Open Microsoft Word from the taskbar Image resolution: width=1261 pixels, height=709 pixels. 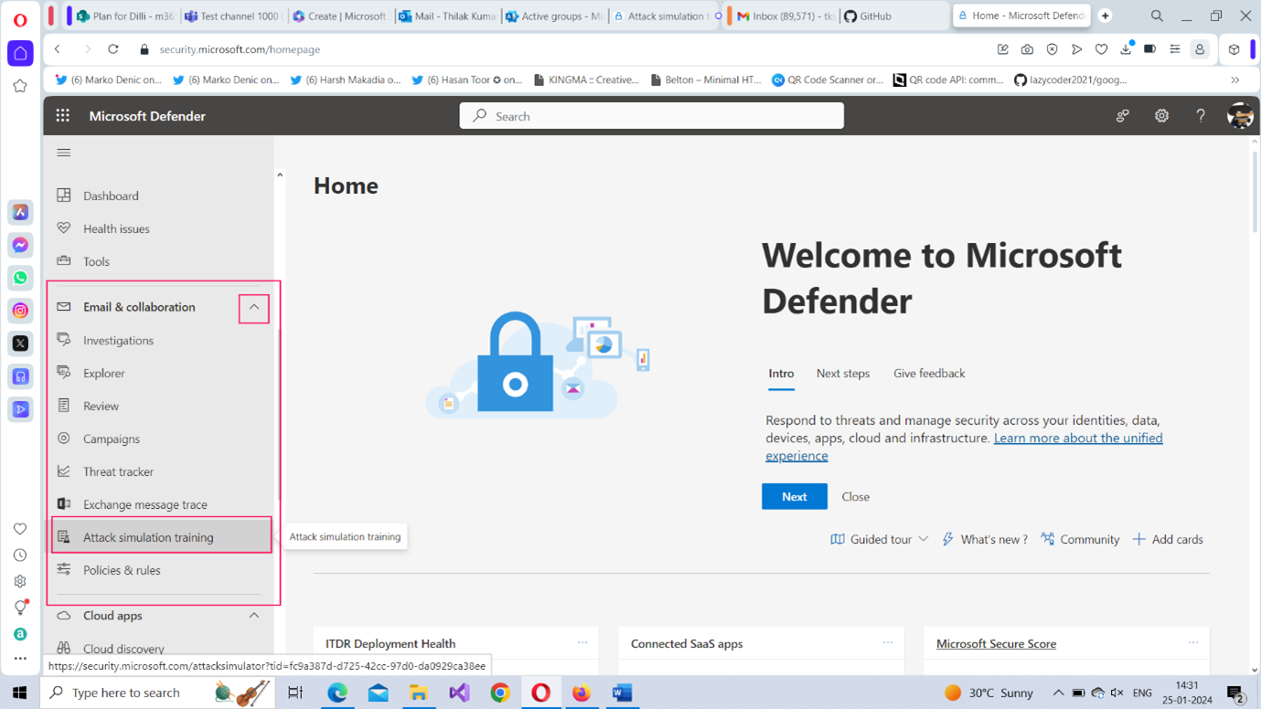coord(622,693)
